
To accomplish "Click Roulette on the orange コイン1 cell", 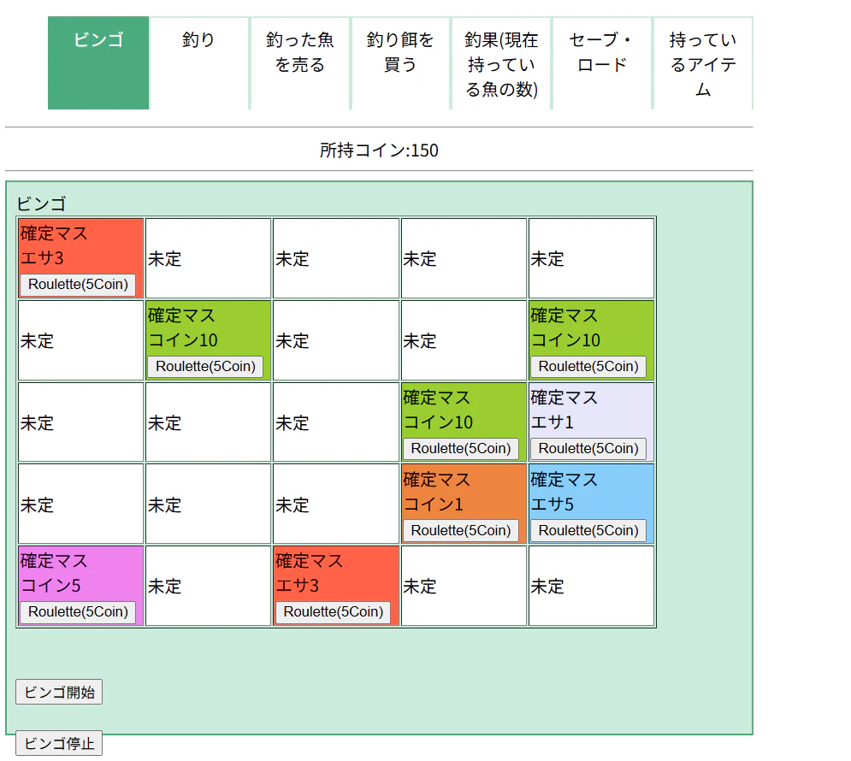I will click(461, 530).
